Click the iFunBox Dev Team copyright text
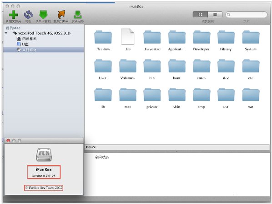This screenshot has width=272, height=204. tap(44, 188)
